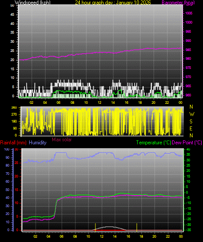Click the "06" hour label under the windspeed graph
This screenshot has height=242, width=203.
[58, 102]
